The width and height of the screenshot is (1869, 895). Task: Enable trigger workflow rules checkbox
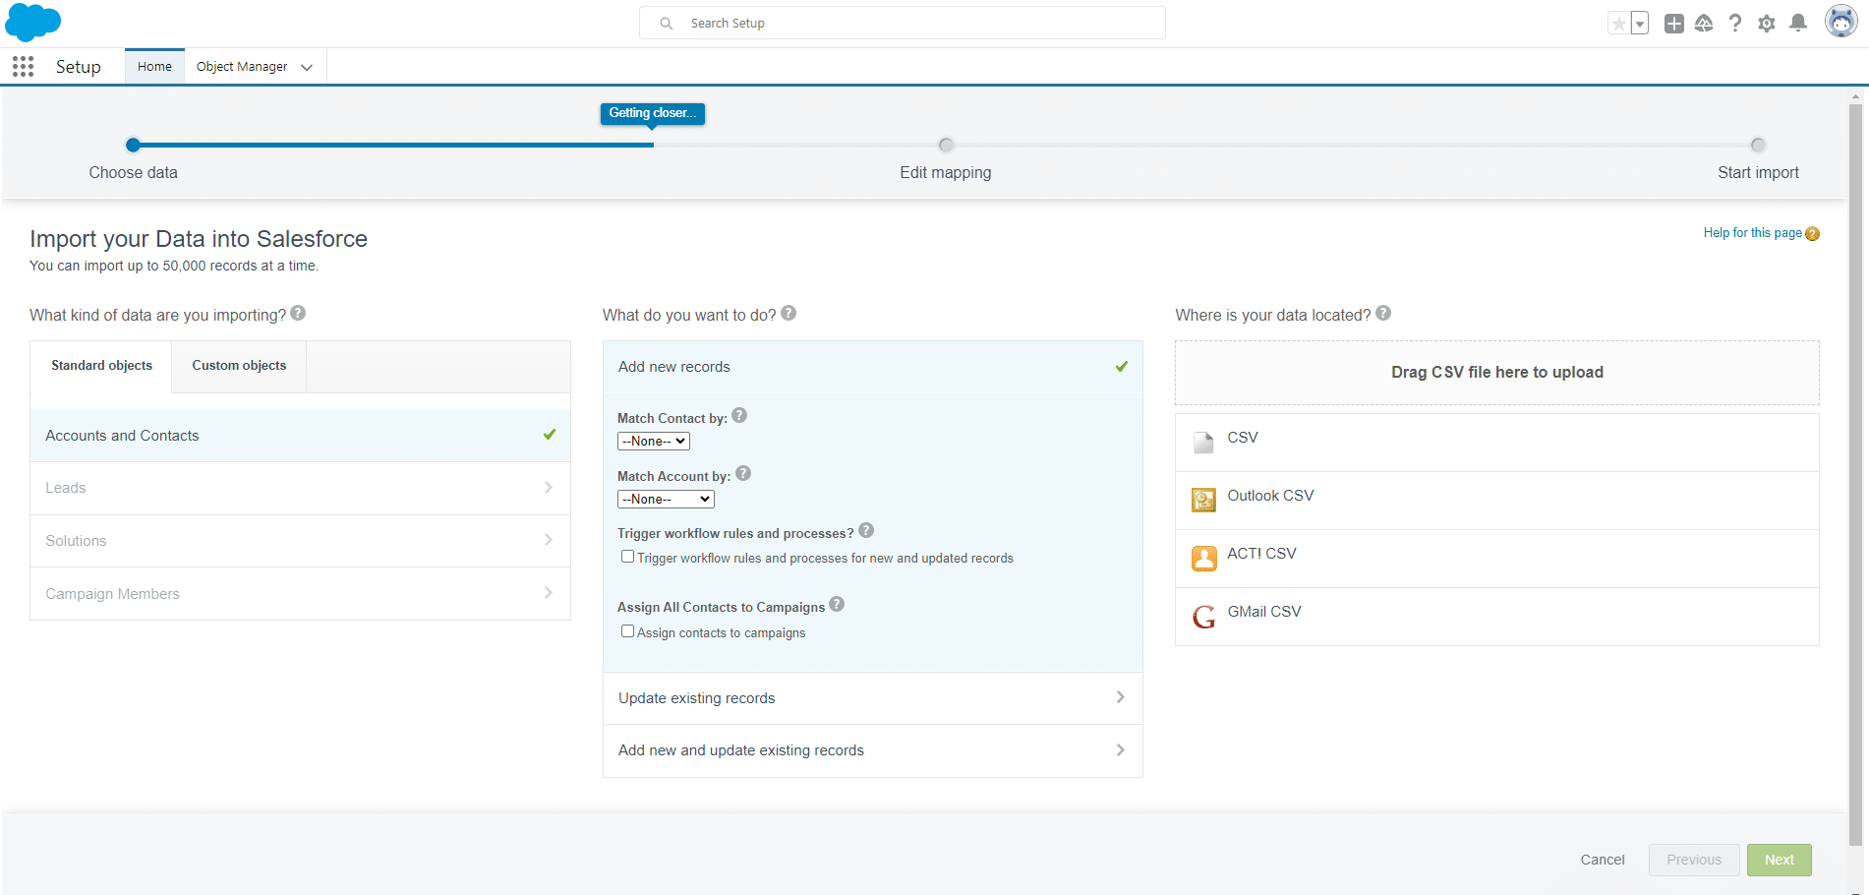(x=627, y=557)
